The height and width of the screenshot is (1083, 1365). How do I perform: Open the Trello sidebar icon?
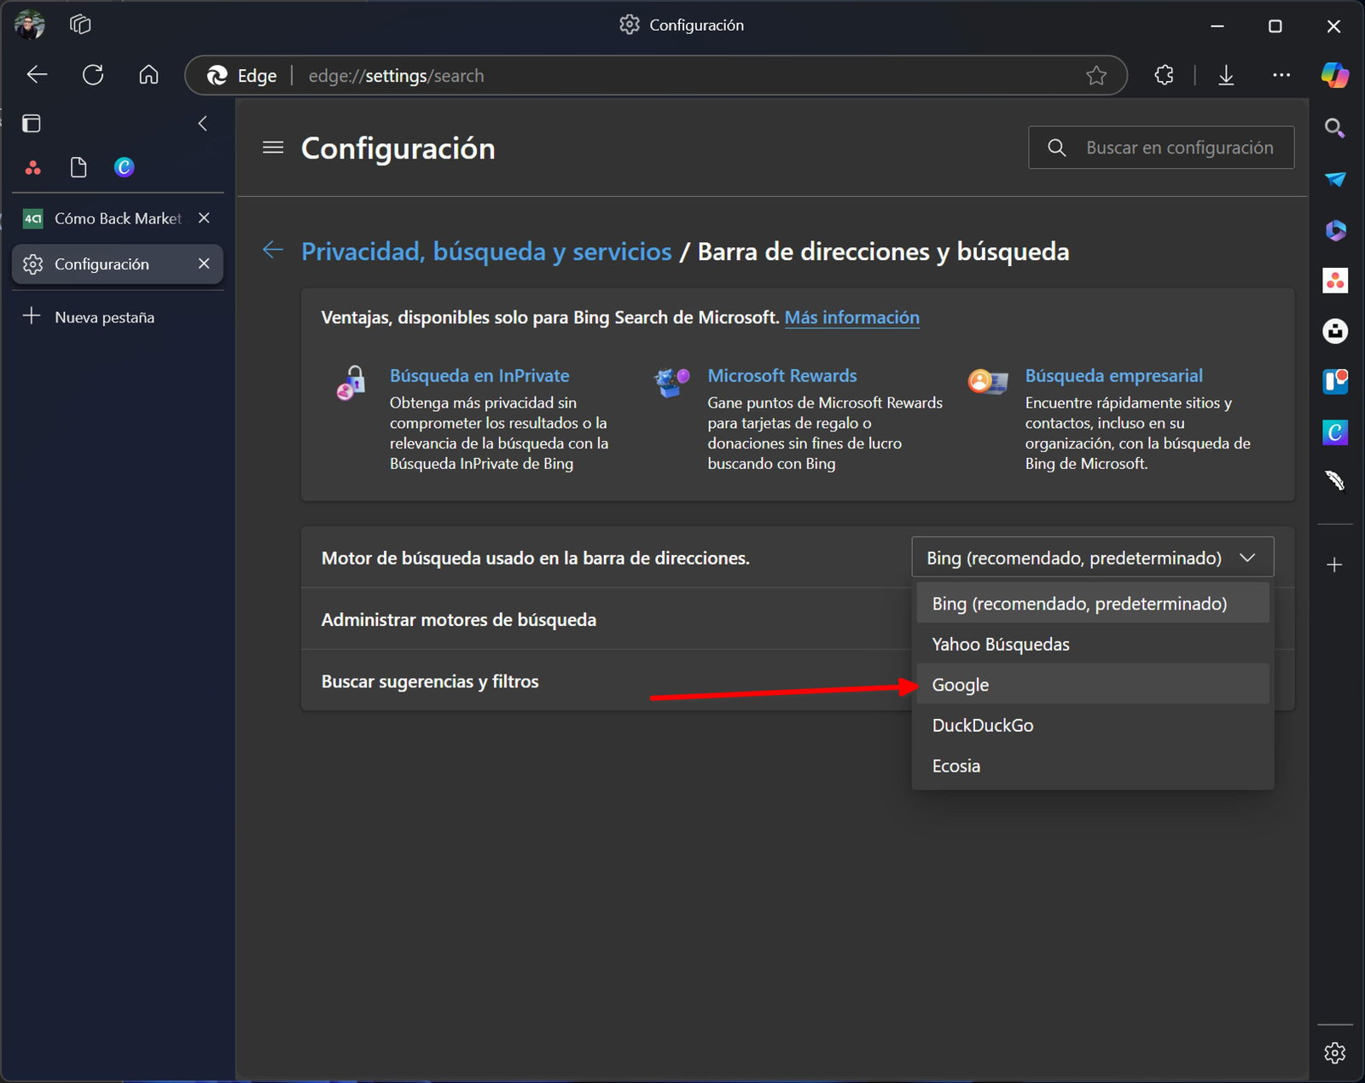(x=1335, y=381)
